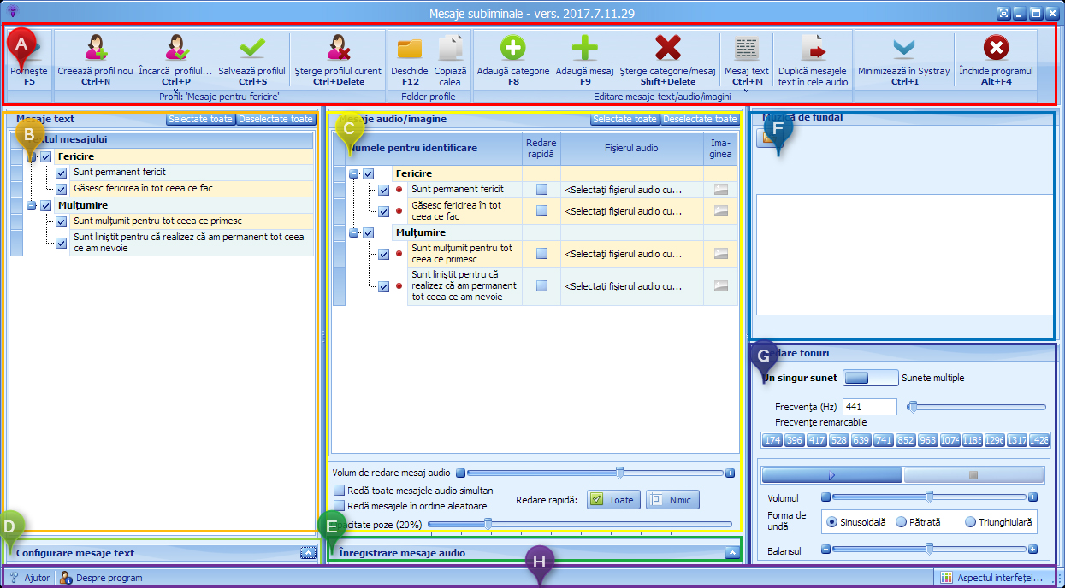Click the Frecvența (Hz) input field
1065x588 pixels.
pyautogui.click(x=869, y=407)
